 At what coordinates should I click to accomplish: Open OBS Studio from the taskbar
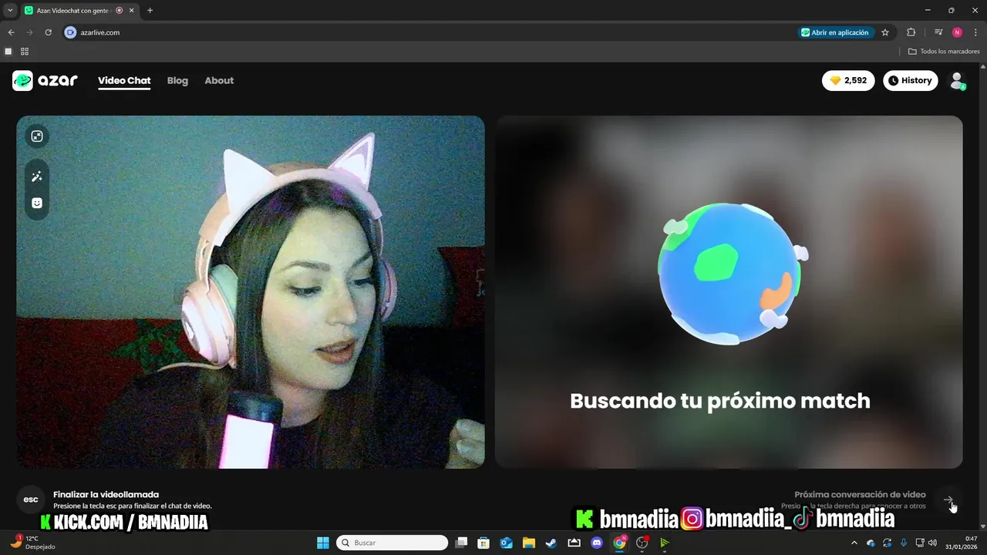tap(642, 543)
